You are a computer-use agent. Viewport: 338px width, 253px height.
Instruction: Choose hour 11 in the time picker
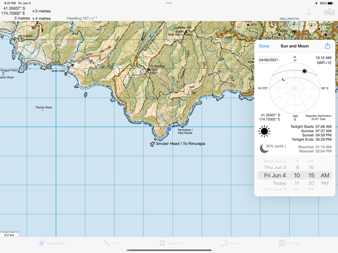pos(296,183)
